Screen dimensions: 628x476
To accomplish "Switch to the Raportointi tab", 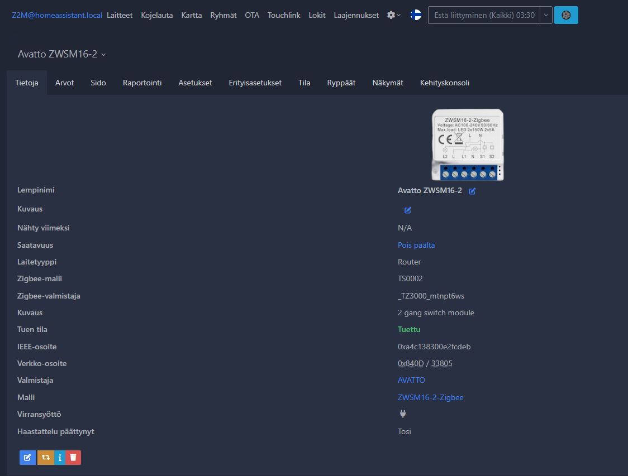I will (142, 83).
